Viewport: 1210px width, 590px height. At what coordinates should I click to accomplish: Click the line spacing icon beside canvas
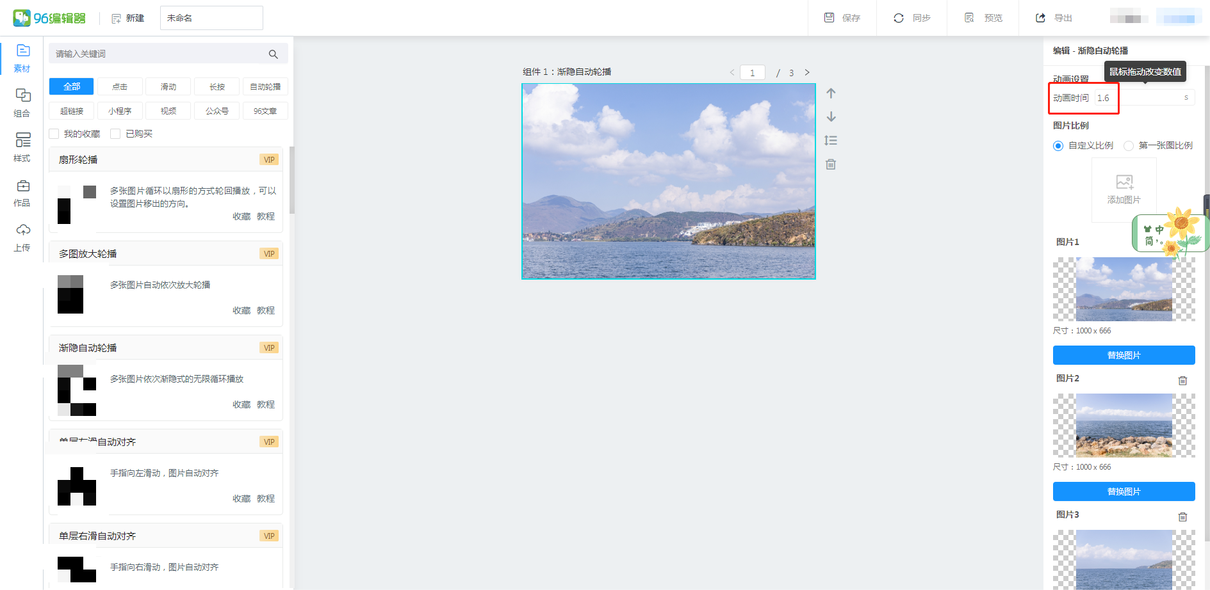(831, 141)
